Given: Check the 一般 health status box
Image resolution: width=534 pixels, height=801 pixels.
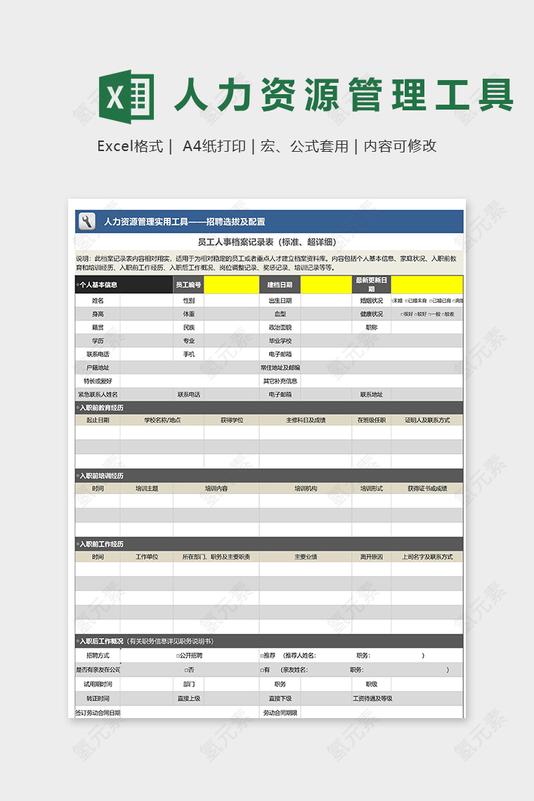Looking at the screenshot, I should coord(429,314).
